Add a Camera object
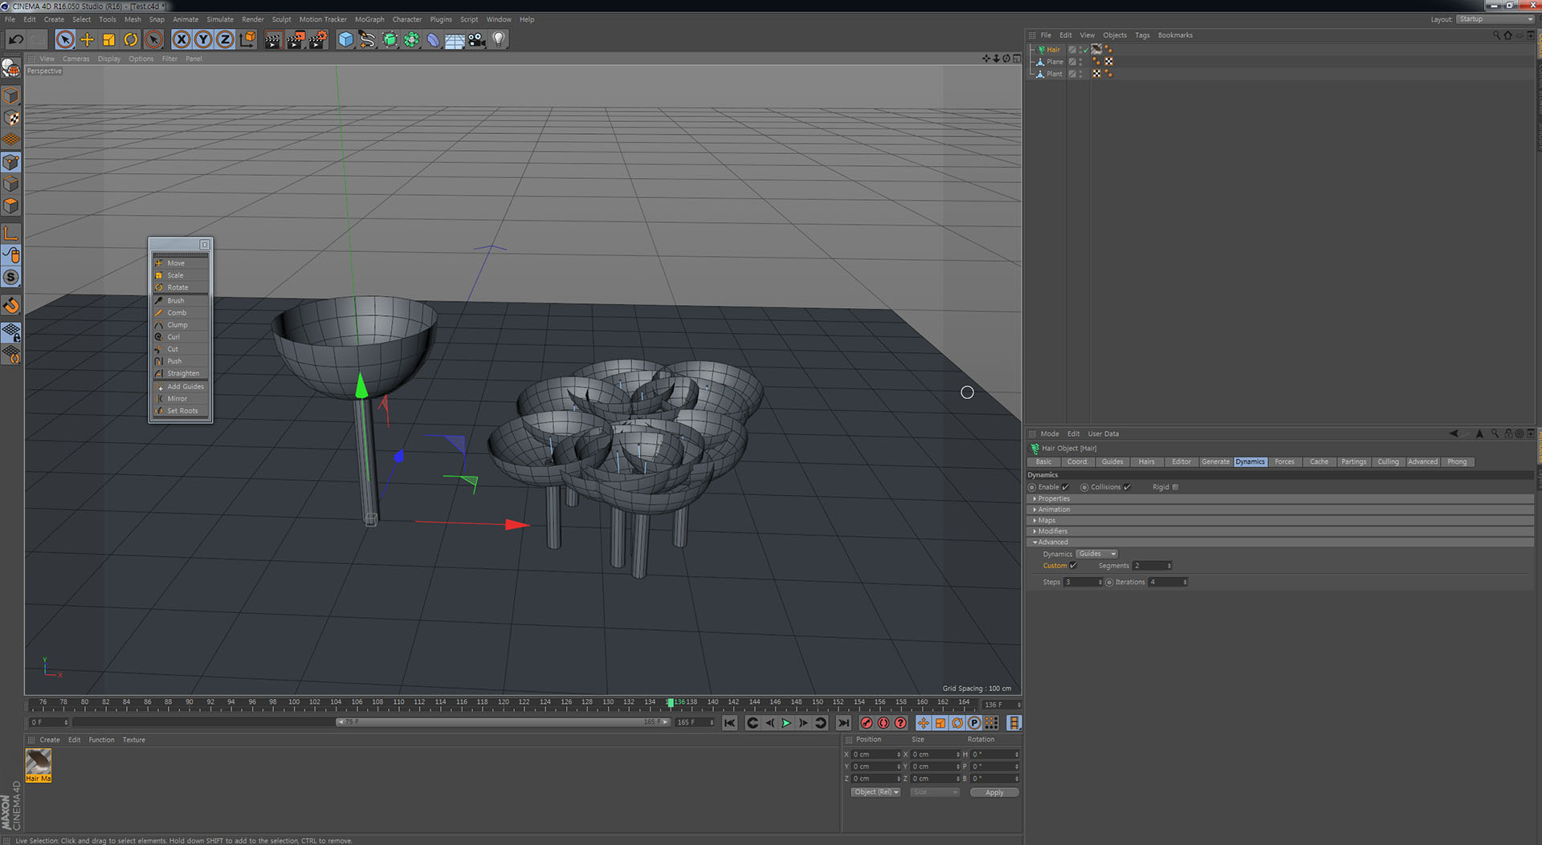The image size is (1542, 845). (476, 39)
